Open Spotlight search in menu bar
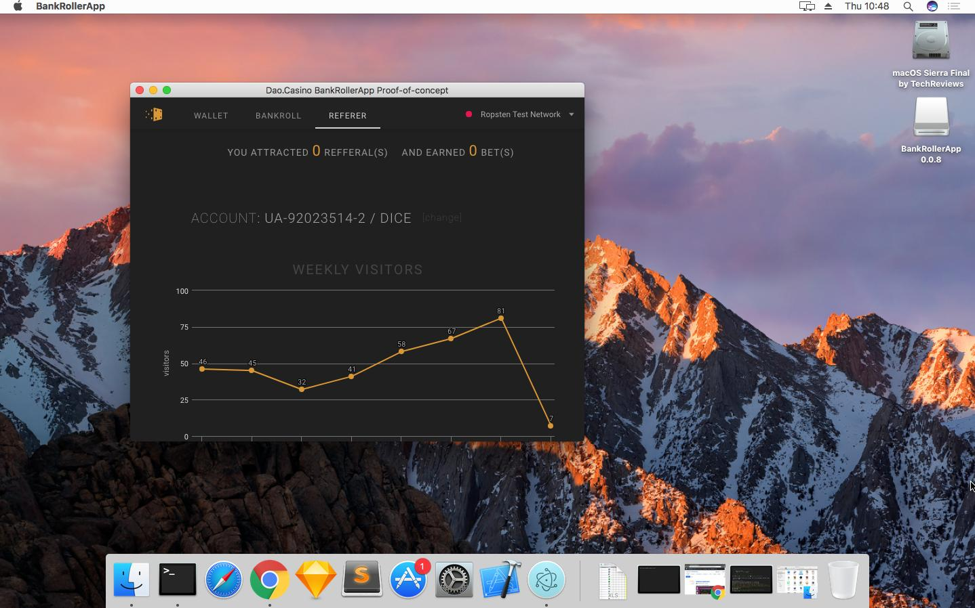The width and height of the screenshot is (975, 608). pos(908,6)
